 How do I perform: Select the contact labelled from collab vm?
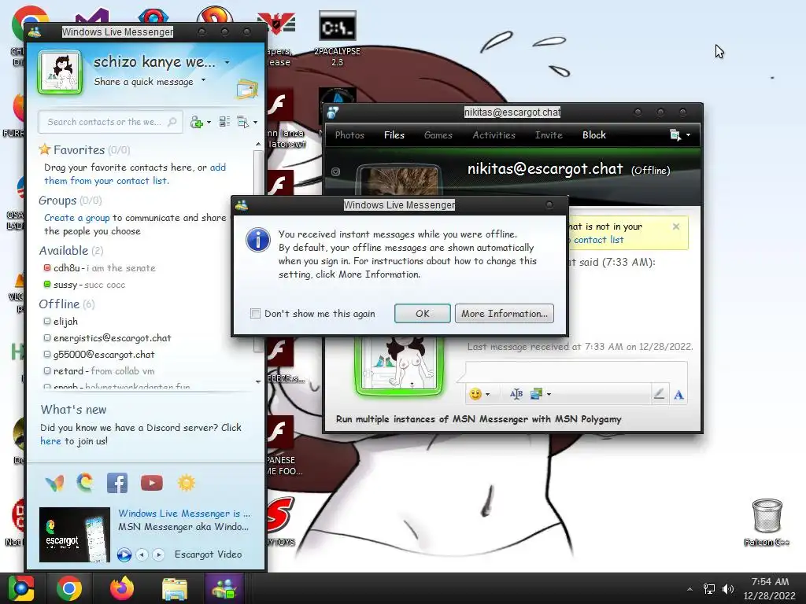[x=99, y=371]
